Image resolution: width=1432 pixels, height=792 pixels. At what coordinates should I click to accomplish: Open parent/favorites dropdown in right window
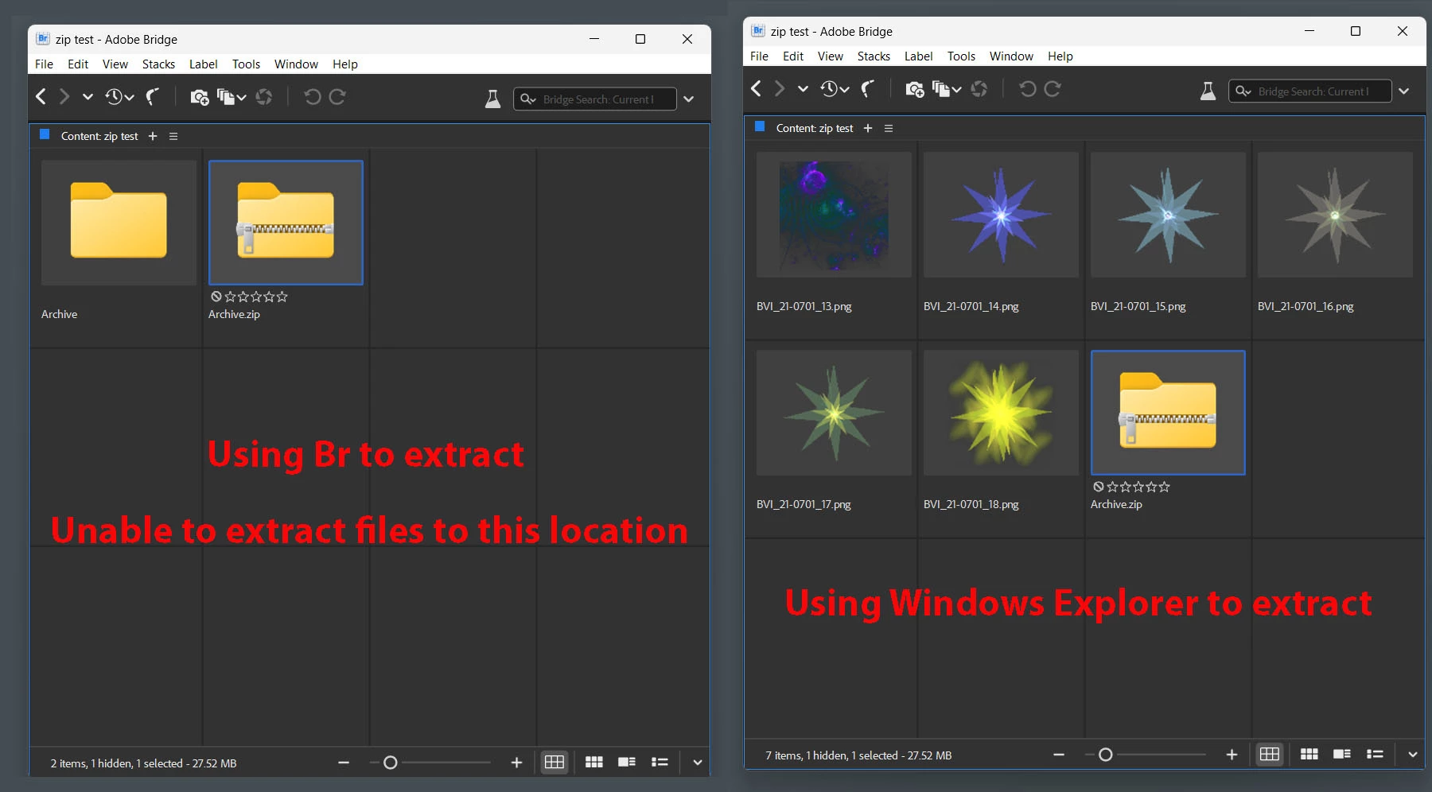click(803, 89)
